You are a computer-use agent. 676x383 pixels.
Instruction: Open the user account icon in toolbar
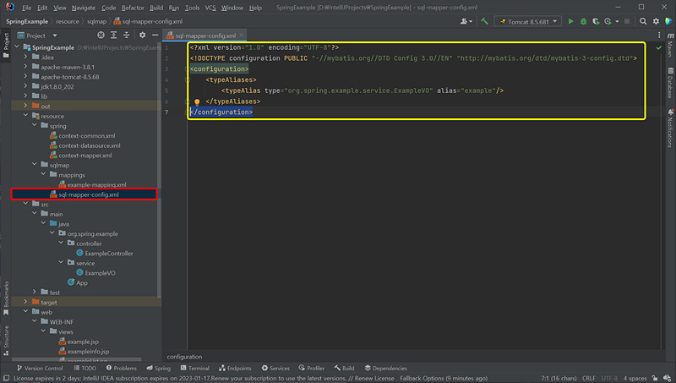(466, 21)
